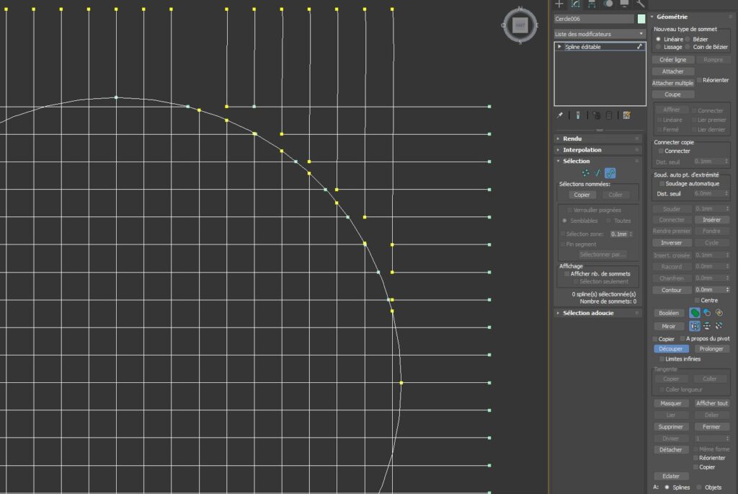Image resolution: width=738 pixels, height=494 pixels.
Task: Enable the Soudage automatique checkbox
Action: click(x=660, y=184)
